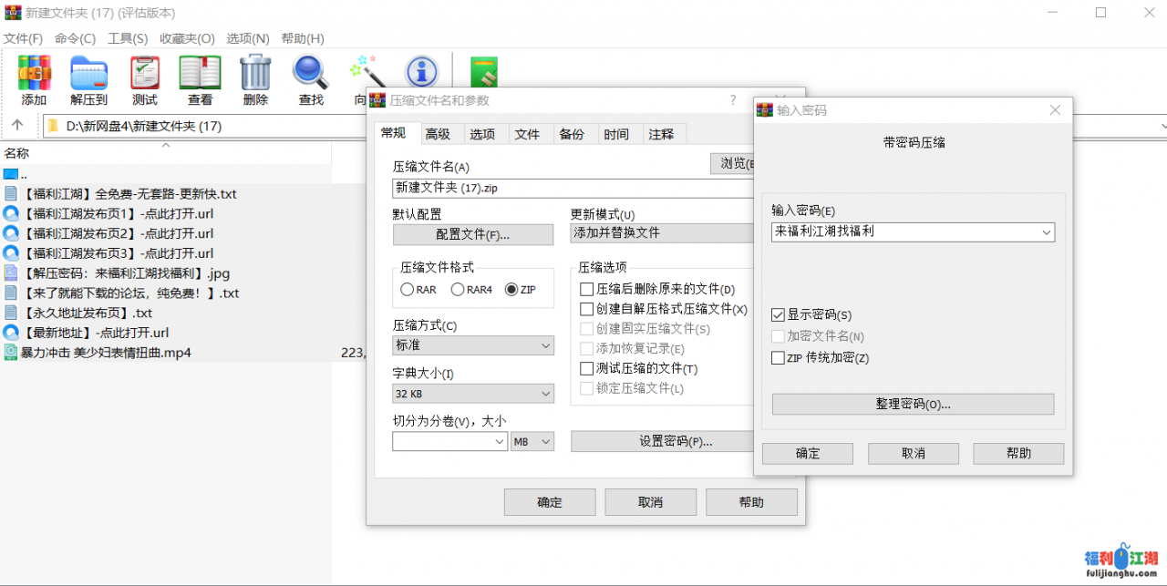Go up one folder level arrow
Screen dimensions: 1167x586
click(x=17, y=126)
